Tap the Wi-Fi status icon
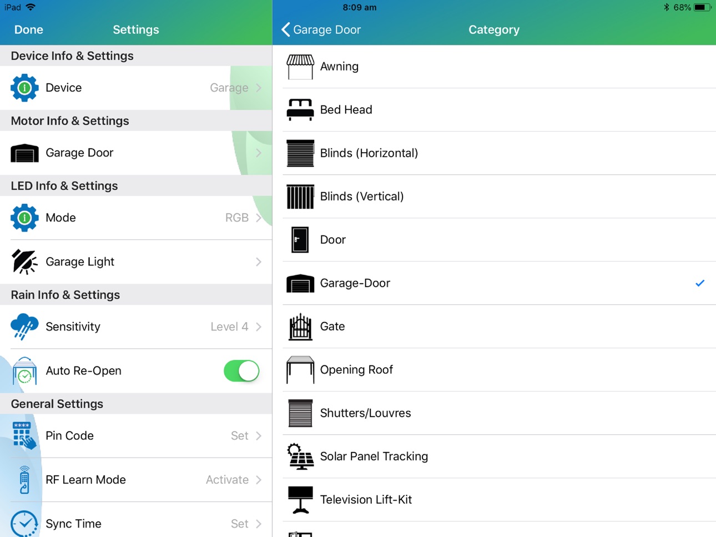This screenshot has height=537, width=716. pyautogui.click(x=31, y=7)
